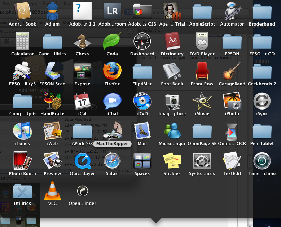Open Photo Booth
The height and width of the screenshot is (227, 281).
22,161
